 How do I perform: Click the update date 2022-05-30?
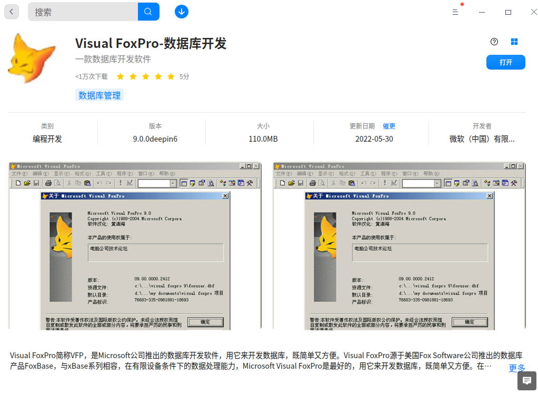click(x=374, y=139)
